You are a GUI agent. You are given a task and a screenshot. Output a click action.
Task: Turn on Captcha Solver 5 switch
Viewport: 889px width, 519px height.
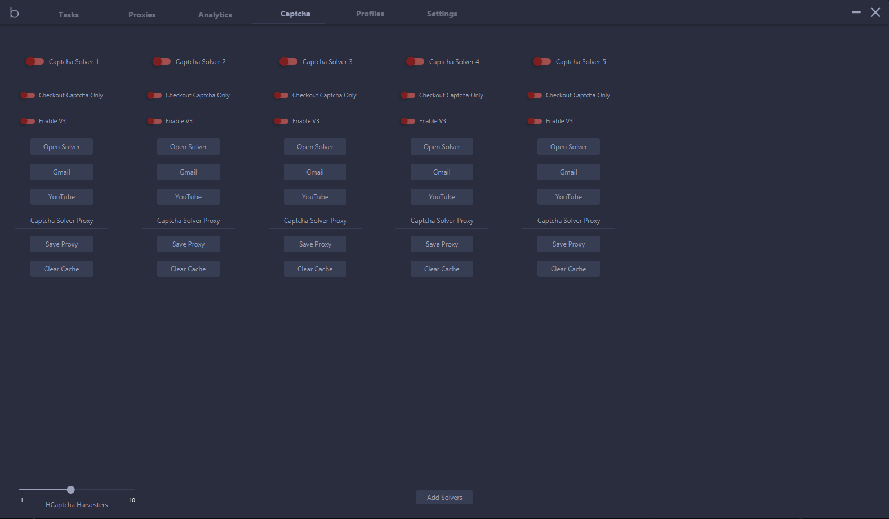point(542,61)
